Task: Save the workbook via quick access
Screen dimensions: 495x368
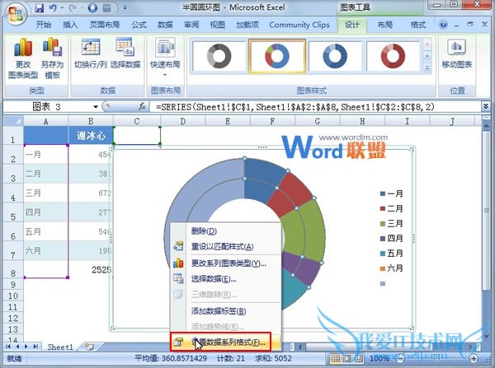Action: pyautogui.click(x=40, y=7)
